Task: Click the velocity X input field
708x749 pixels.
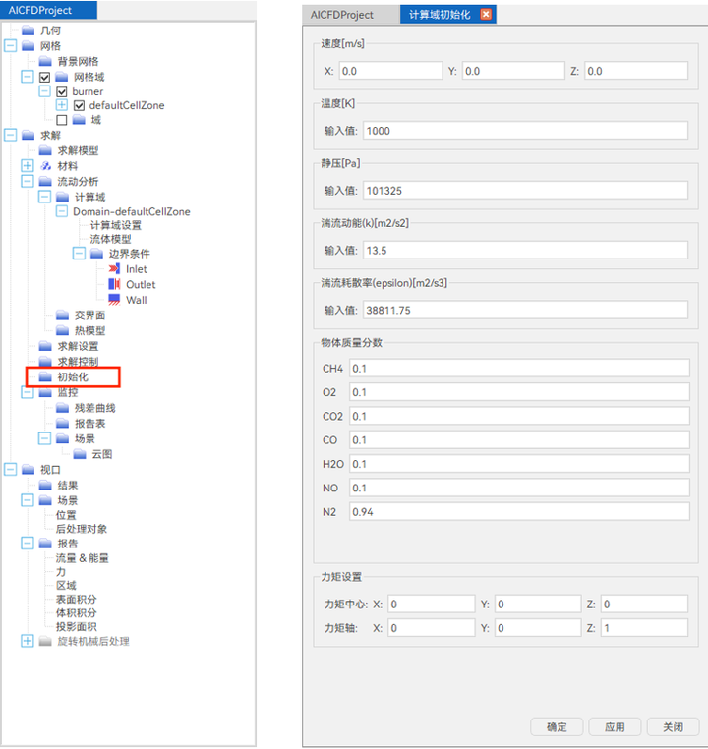Action: point(390,71)
